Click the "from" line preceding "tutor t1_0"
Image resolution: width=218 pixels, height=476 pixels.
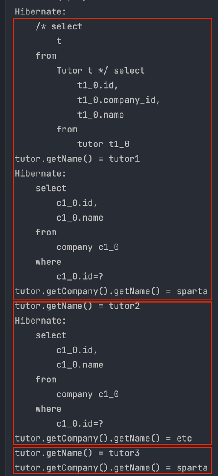pyautogui.click(x=67, y=129)
